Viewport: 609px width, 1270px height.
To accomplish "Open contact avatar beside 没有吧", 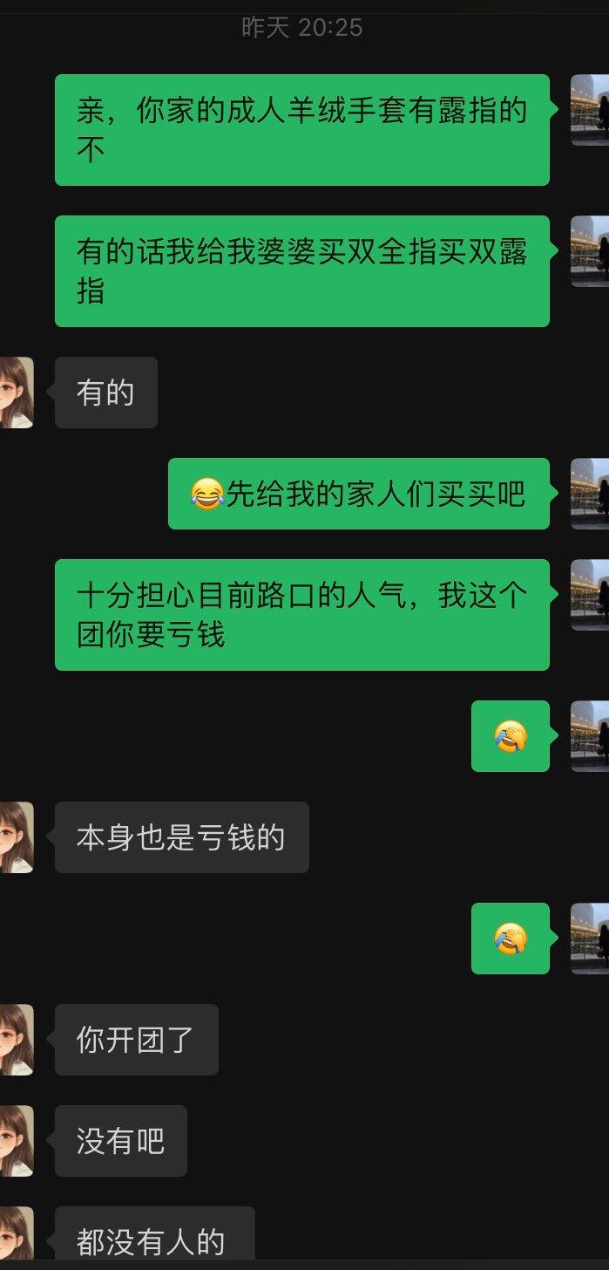I will pos(17,1141).
